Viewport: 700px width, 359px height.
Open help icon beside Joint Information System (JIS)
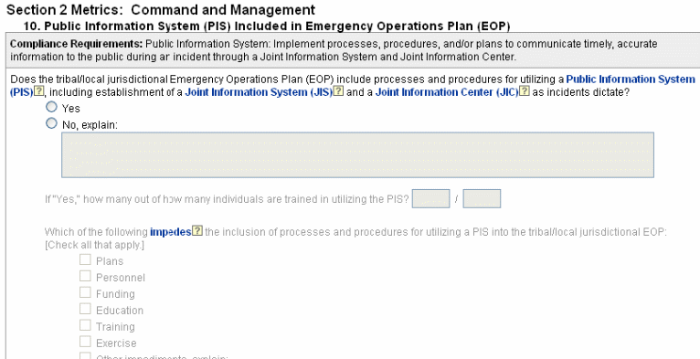339,92
